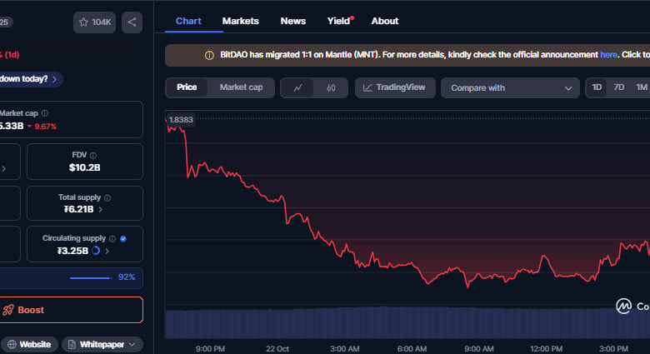Expand the Whitepaper dropdown
The height and width of the screenshot is (354, 650).
tap(102, 344)
